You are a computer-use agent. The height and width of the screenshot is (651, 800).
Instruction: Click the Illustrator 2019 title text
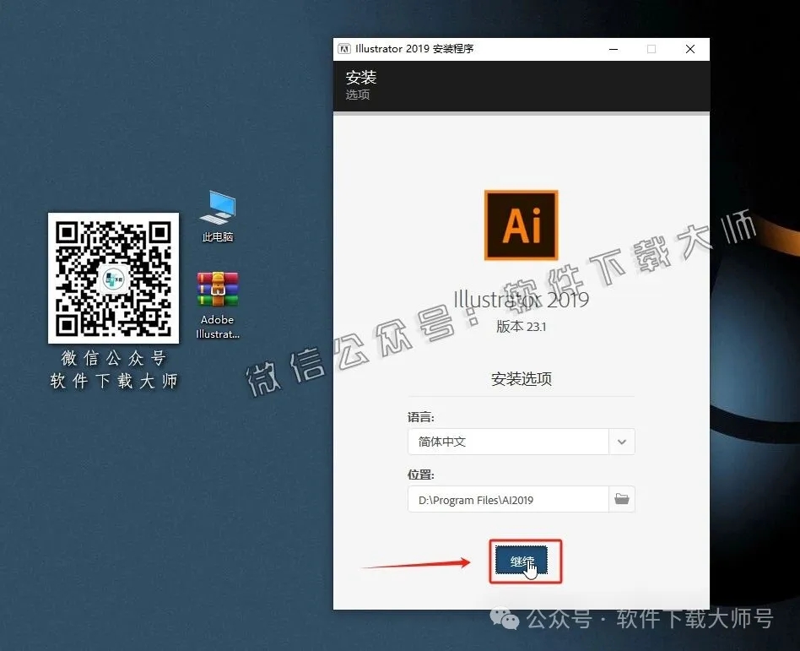point(521,300)
